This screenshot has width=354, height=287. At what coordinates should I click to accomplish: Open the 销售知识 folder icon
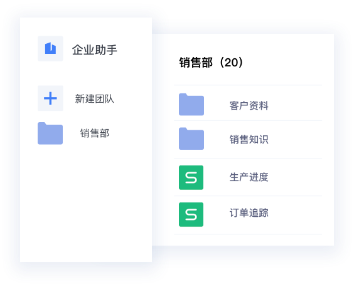[x=191, y=138]
